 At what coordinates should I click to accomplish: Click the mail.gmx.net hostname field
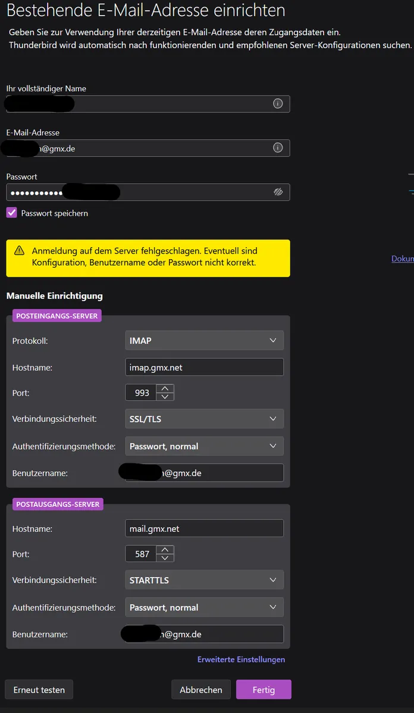pyautogui.click(x=205, y=528)
